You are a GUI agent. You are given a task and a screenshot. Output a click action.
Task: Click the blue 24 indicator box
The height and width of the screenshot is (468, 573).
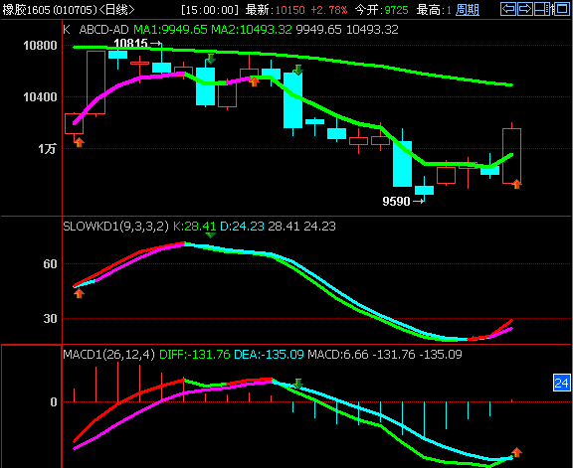tap(562, 383)
